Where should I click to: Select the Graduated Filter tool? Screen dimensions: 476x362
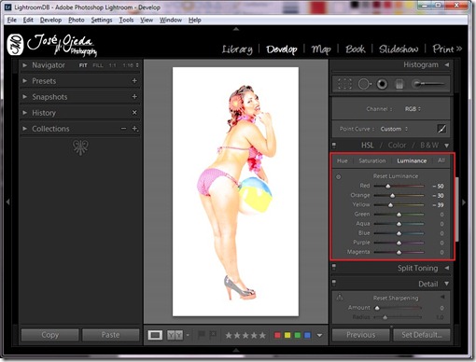coord(399,84)
